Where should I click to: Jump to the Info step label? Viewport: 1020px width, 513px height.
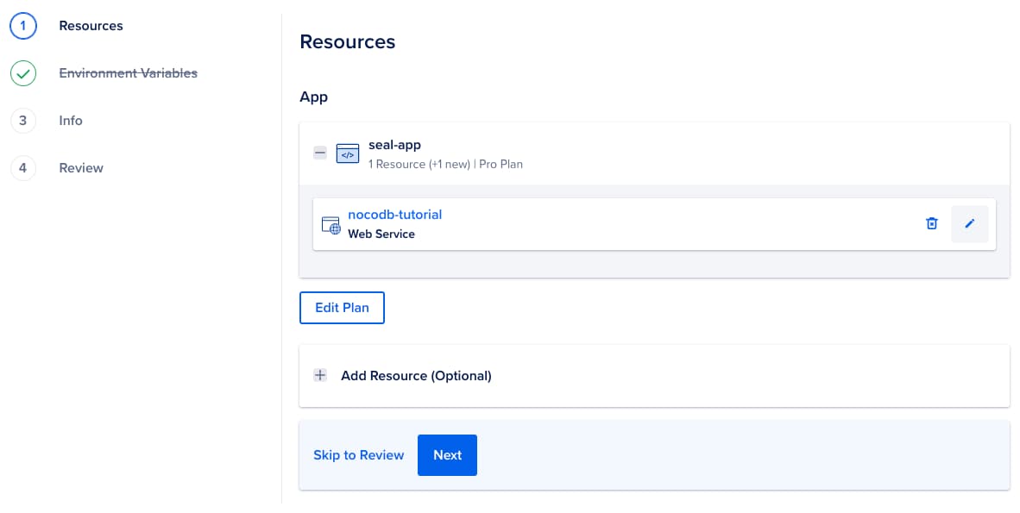(71, 121)
